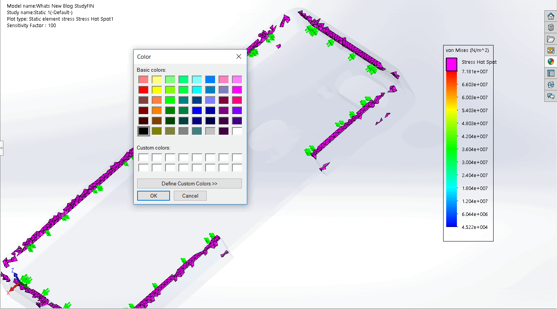The image size is (557, 309).
Task: Click the circular arrows task pane icon
Action: [x=551, y=85]
